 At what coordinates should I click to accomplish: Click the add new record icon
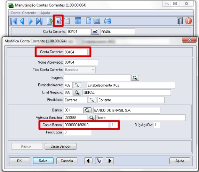coord(50,21)
